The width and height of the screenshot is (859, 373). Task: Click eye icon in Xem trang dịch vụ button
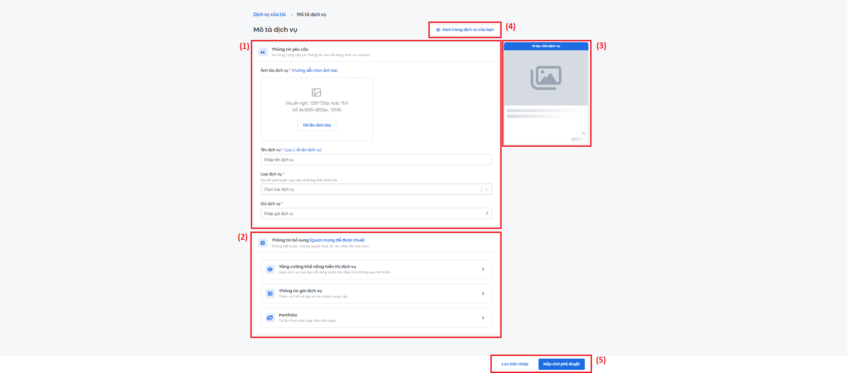coord(438,30)
